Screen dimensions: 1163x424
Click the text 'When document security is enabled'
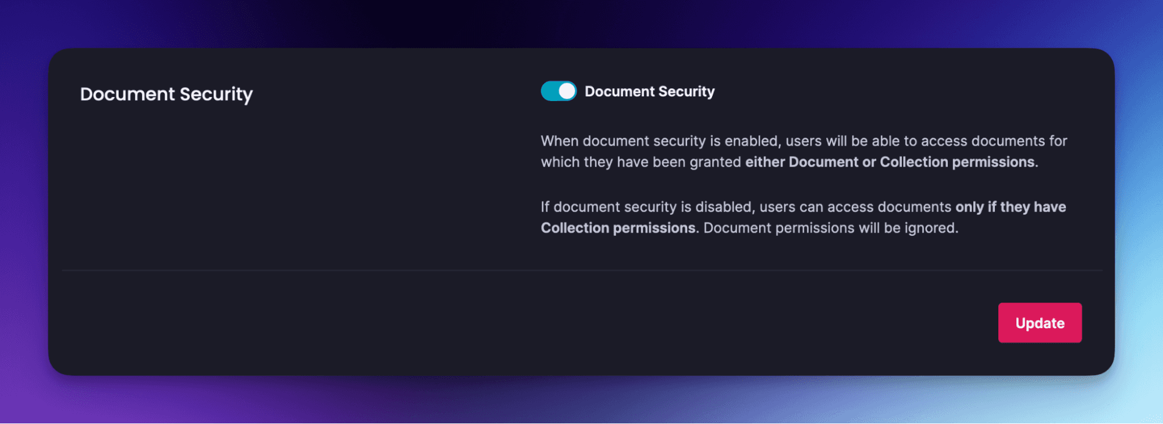click(x=660, y=141)
